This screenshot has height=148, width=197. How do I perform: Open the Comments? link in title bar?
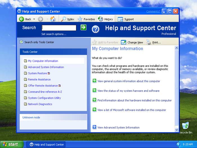pos(153,12)
